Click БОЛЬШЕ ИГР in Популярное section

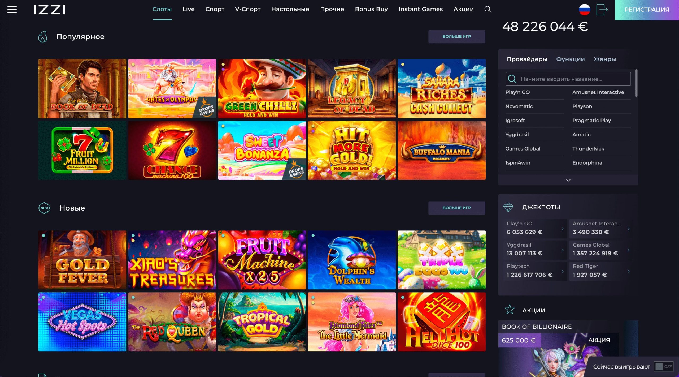tap(456, 37)
